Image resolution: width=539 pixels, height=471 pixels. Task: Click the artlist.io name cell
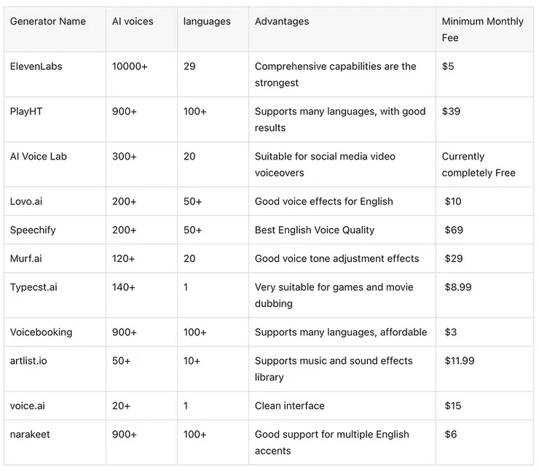pyautogui.click(x=28, y=361)
